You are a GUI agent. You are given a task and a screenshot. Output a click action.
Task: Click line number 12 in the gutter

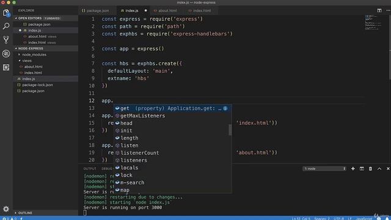pos(92,101)
